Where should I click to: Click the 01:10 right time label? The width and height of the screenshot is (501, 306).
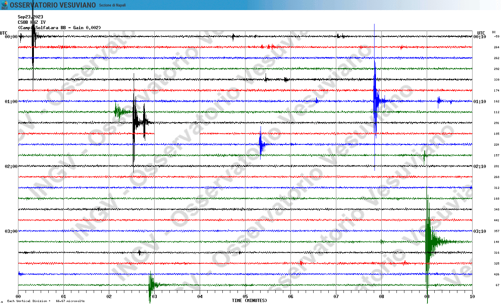click(480, 102)
